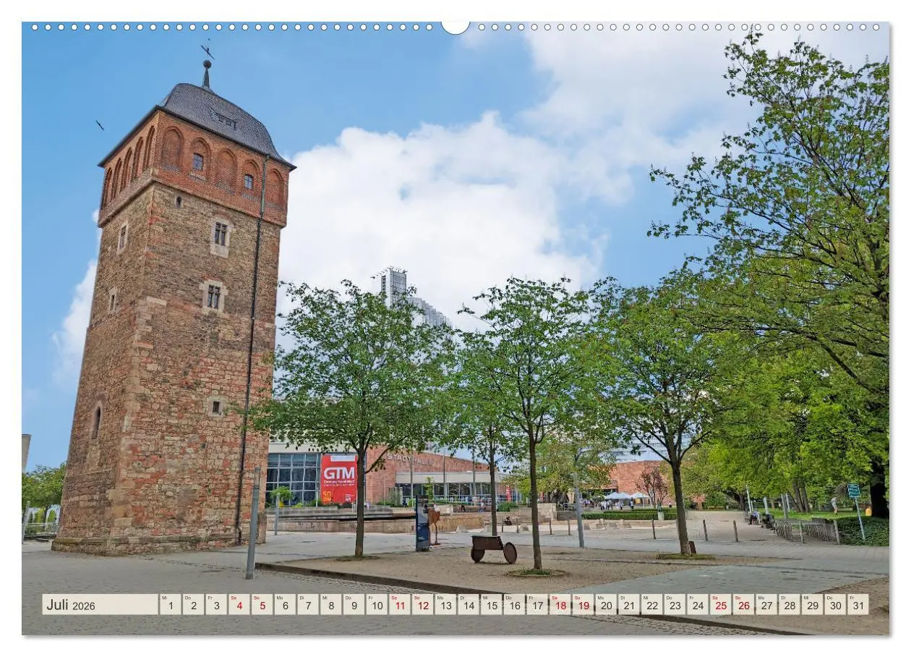This screenshot has height=657, width=911.
Task: Select Saturday the 4th in red
Action: 239,605
